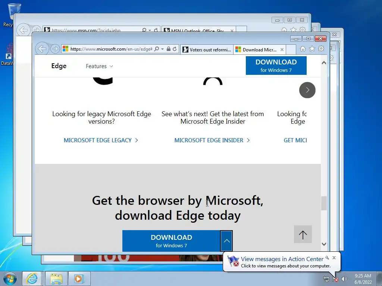Viewport: 382px width, 286px height.
Task: Open Home in the MSN window
Action: [284, 30]
